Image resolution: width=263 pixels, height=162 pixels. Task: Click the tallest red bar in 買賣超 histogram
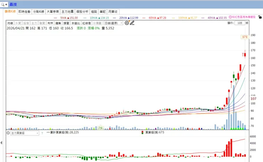tap(231, 148)
